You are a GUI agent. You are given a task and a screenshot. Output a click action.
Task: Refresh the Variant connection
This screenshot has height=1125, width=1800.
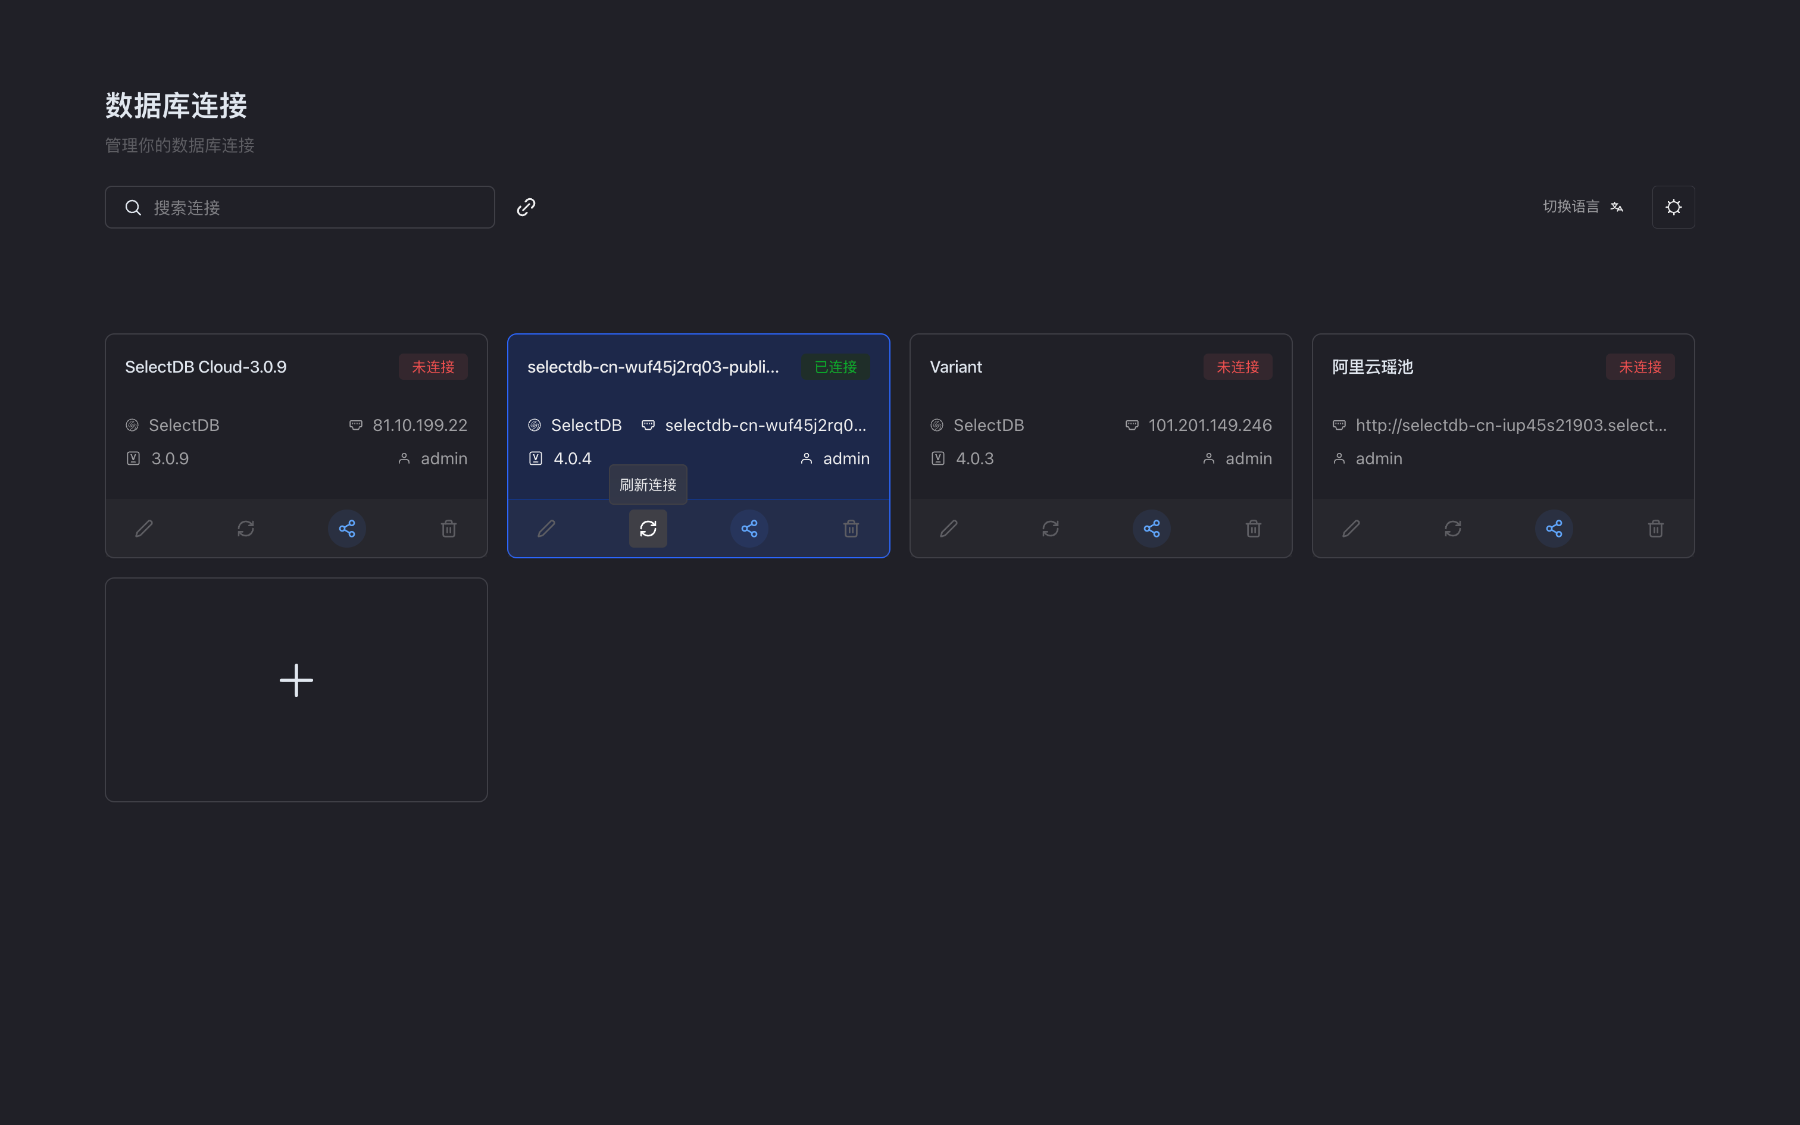coord(1050,529)
